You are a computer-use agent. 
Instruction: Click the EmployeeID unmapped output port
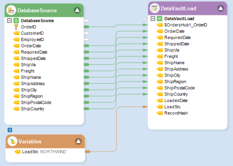tap(86, 39)
